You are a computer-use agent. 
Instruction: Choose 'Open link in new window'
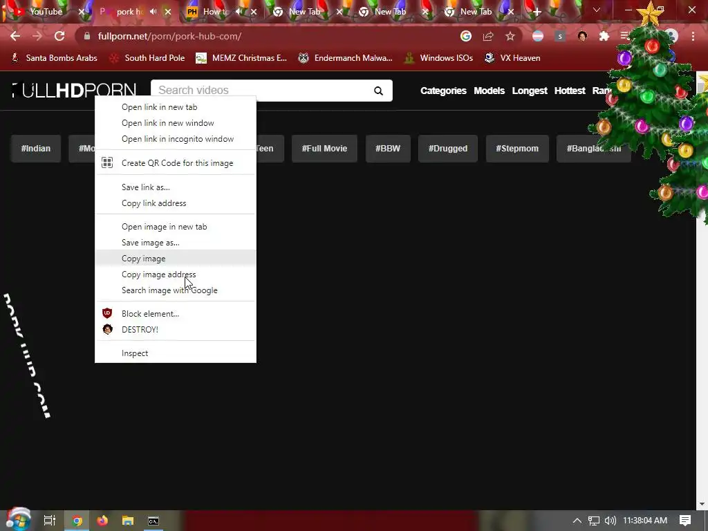[175, 123]
